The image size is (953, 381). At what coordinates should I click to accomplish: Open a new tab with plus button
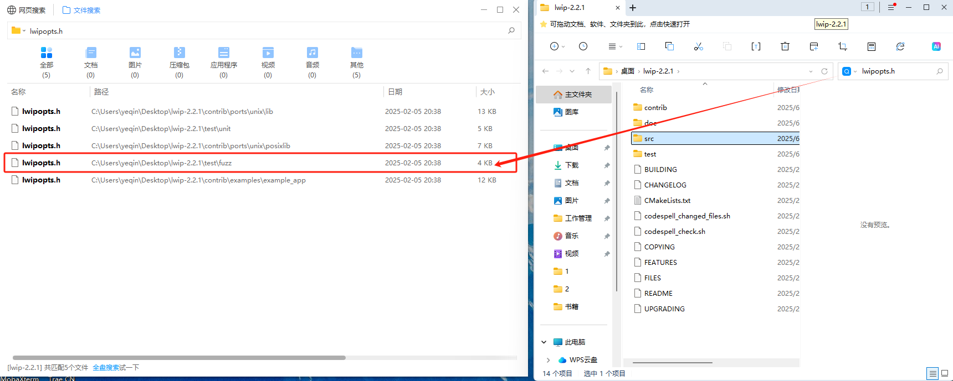tap(633, 8)
